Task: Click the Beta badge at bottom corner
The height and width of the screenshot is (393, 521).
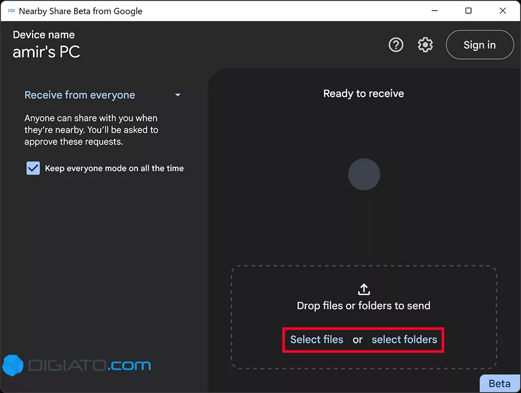Action: 500,384
